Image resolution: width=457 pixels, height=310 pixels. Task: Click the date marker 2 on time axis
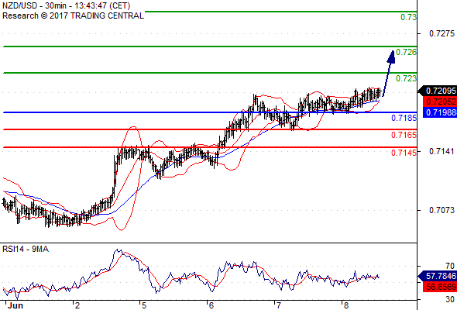click(77, 305)
